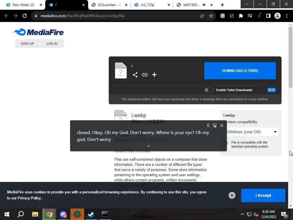Toggle the browser side panel icon
Screen dimensions: 293x220
point(268,16)
